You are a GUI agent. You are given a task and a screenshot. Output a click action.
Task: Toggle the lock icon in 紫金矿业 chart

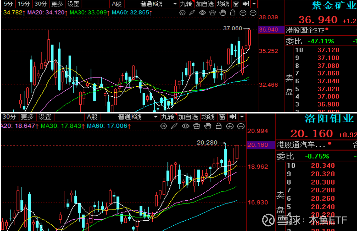(233, 13)
